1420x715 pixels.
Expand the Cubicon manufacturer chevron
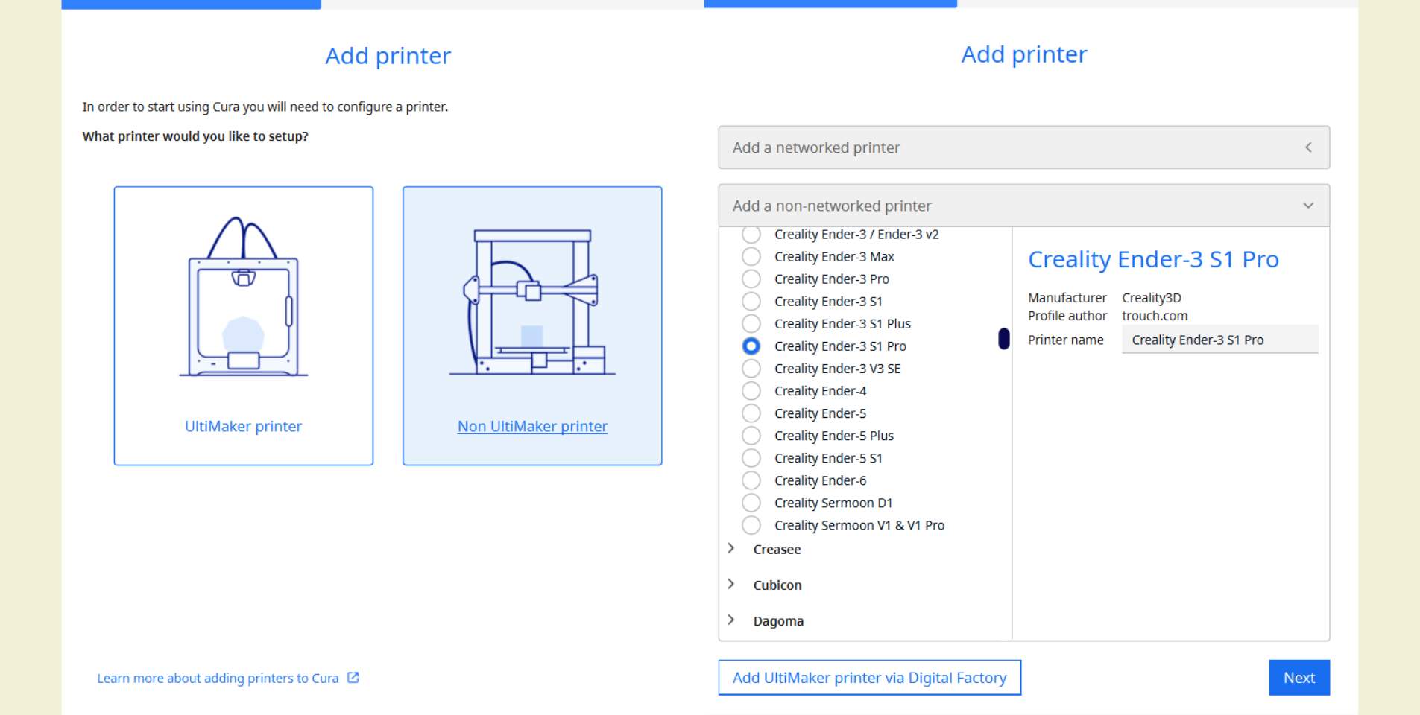tap(731, 584)
